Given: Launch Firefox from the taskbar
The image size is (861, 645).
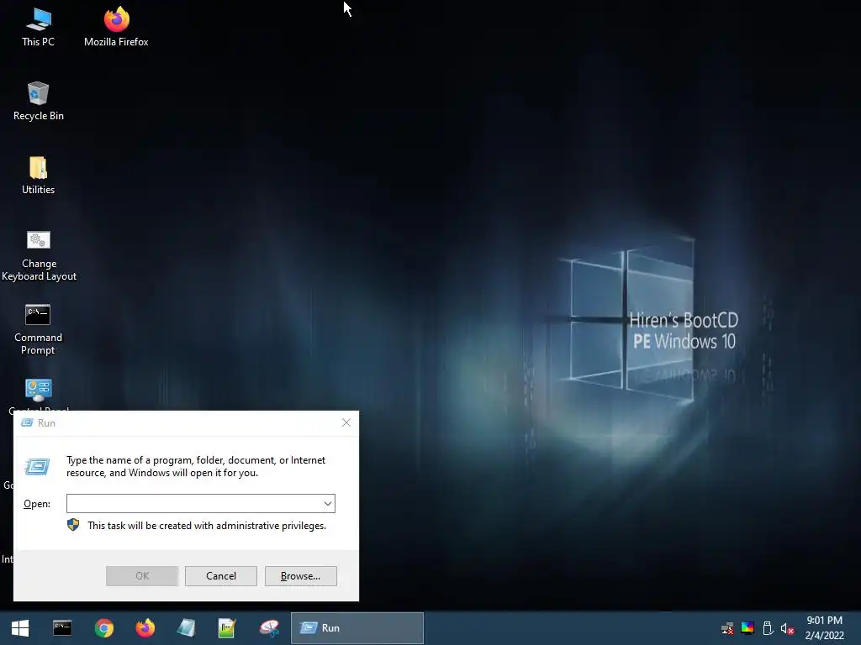Looking at the screenshot, I should (x=145, y=628).
